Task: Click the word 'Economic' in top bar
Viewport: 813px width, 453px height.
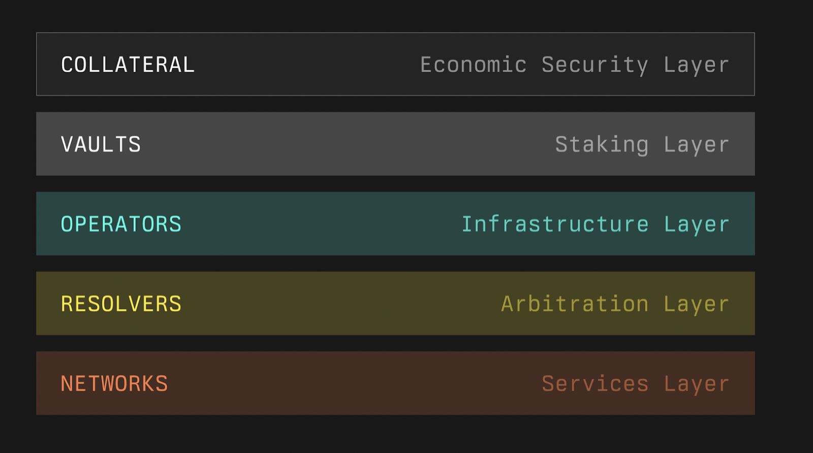Action: coord(473,65)
